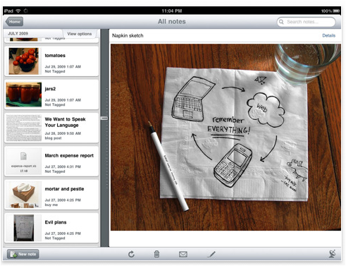Click the tomatoes photo thumbnail
The image size is (346, 266).
coord(24,61)
